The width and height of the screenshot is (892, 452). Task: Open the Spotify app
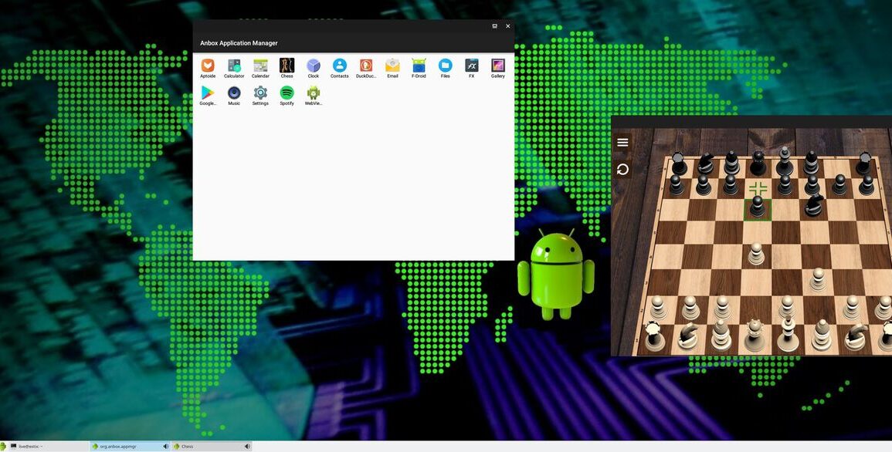tap(287, 93)
